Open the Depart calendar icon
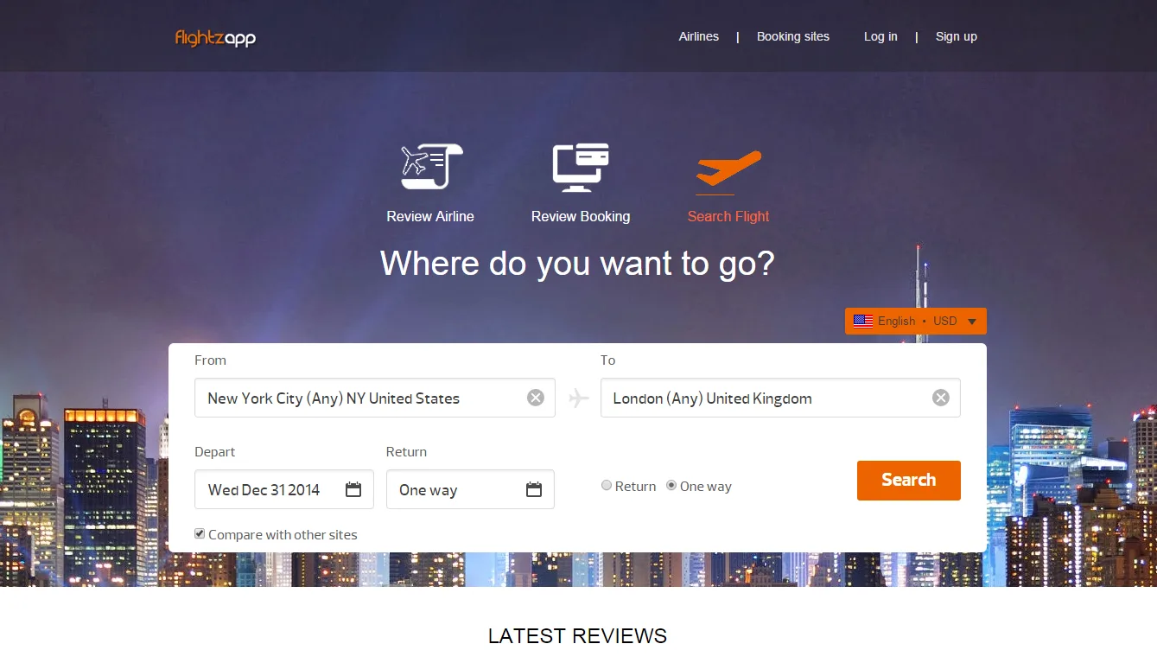 pyautogui.click(x=353, y=489)
